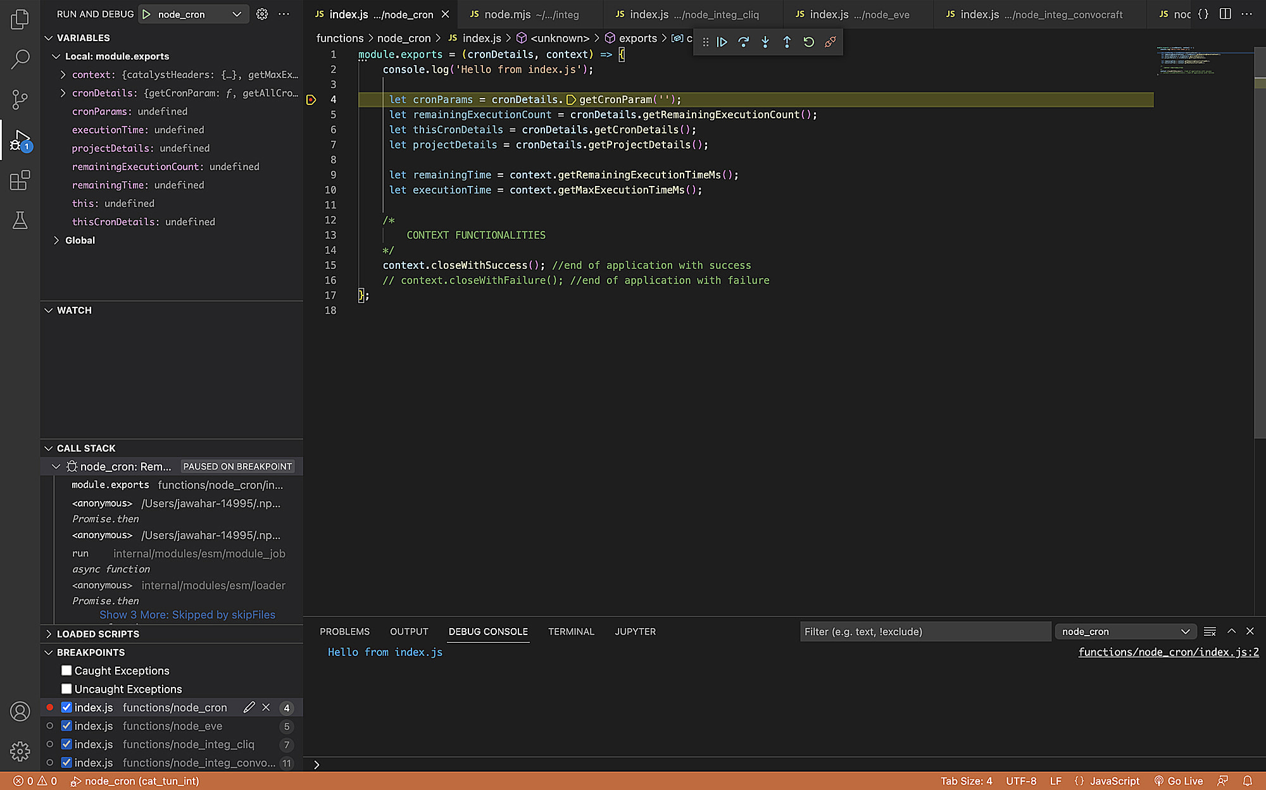Viewport: 1266px width, 790px height.
Task: Select the TERMINAL tab
Action: (571, 632)
